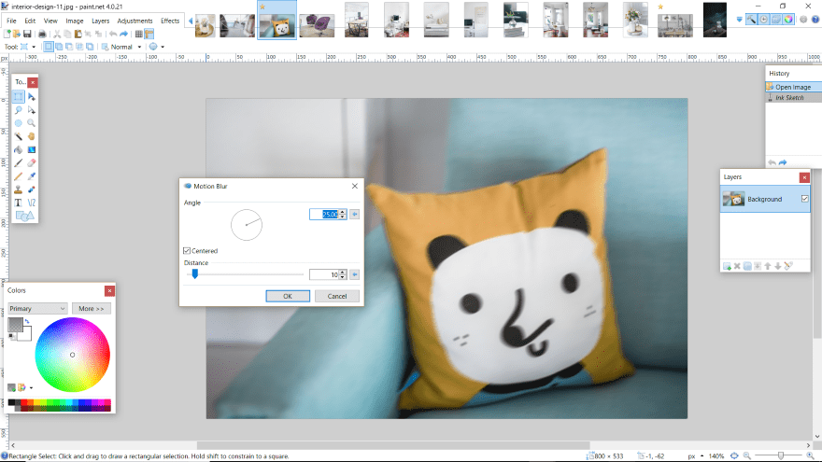This screenshot has width=822, height=462.
Task: Select the Paint Bucket tool
Action: point(18,149)
